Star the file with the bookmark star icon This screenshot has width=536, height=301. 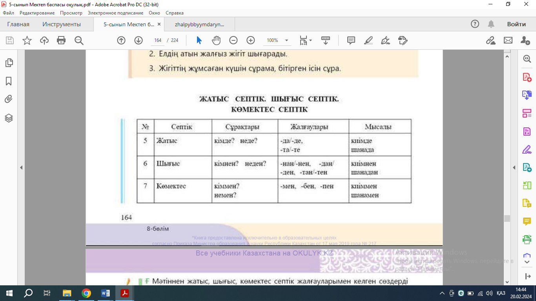click(x=27, y=40)
